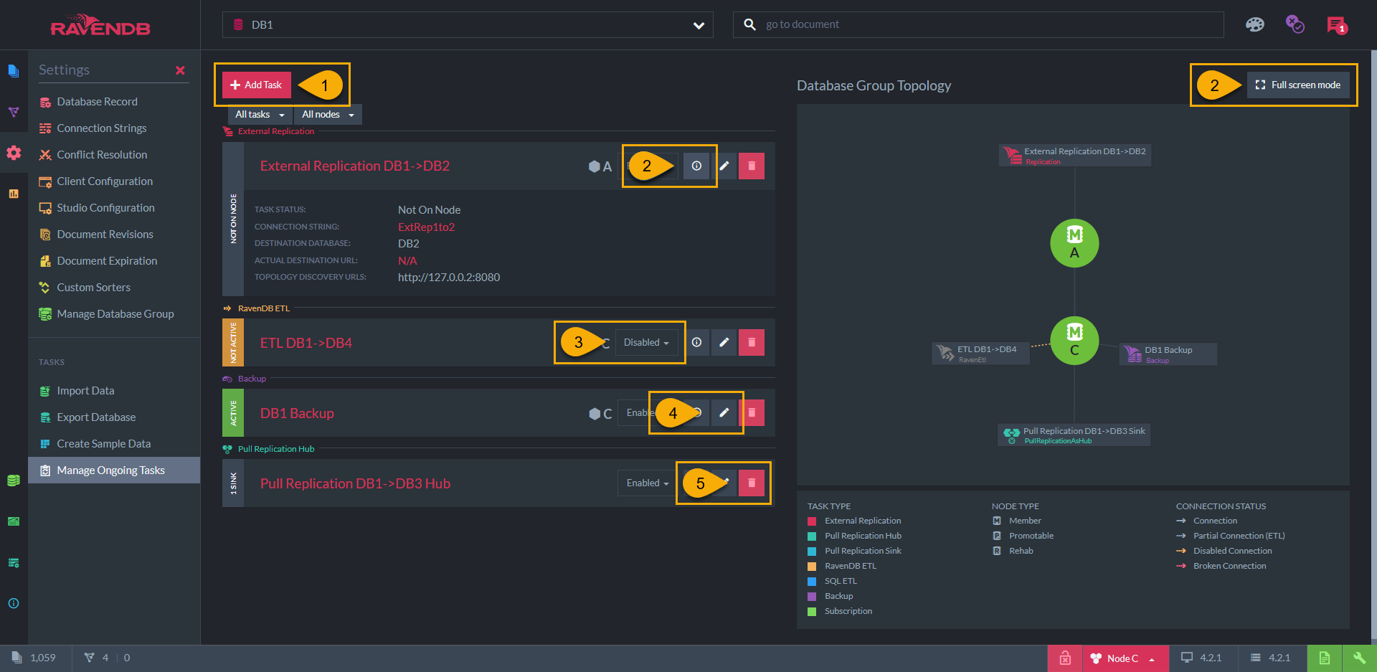Select DB1 Backup topology node

(1168, 354)
